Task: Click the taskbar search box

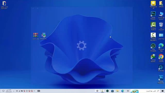Action: click(145, 91)
